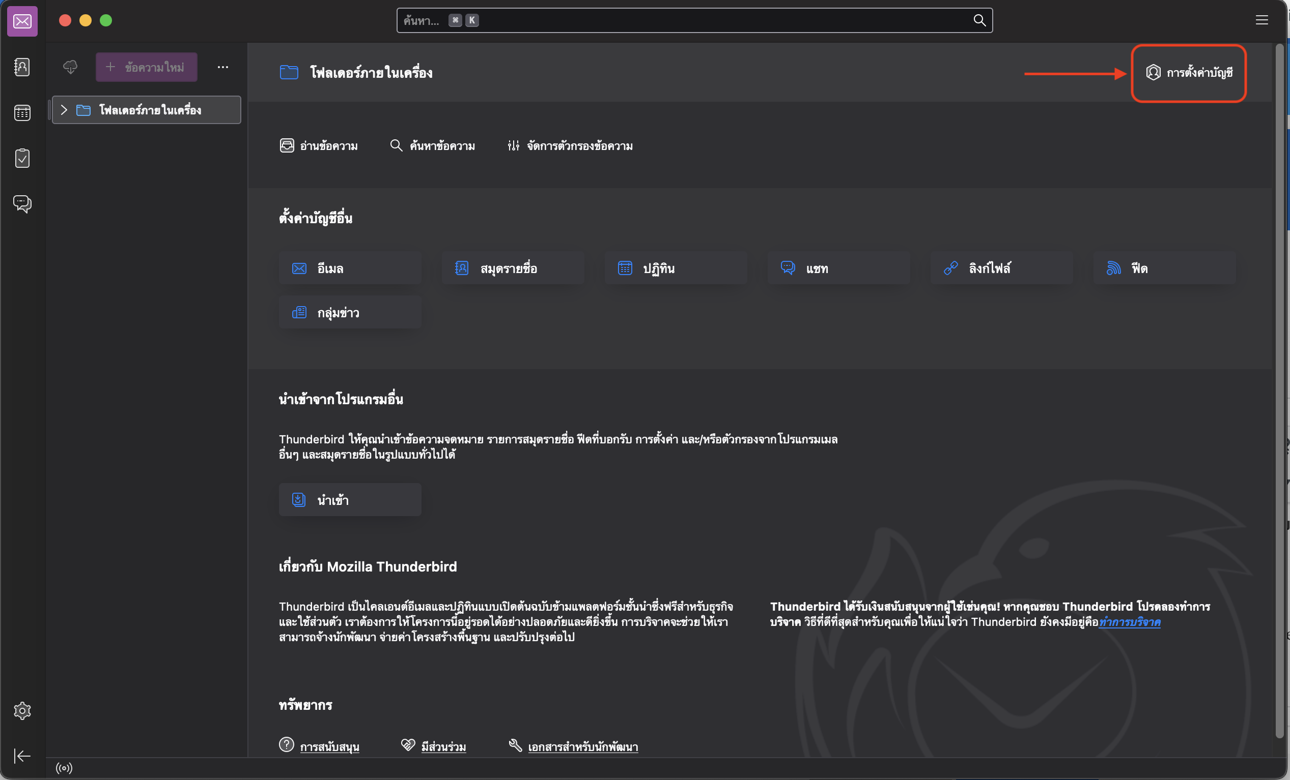Screen dimensions: 1290x780
Task: Click ค้นหาข้อความ search messages
Action: pos(432,146)
